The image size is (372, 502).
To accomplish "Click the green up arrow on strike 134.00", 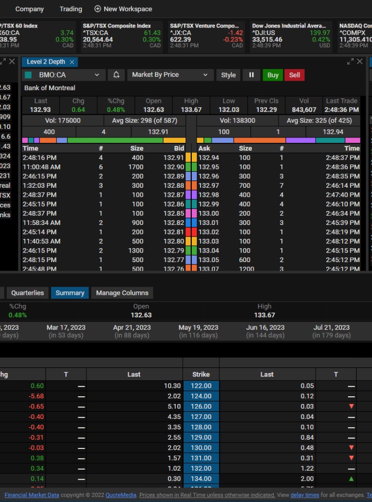I will click(x=351, y=479).
